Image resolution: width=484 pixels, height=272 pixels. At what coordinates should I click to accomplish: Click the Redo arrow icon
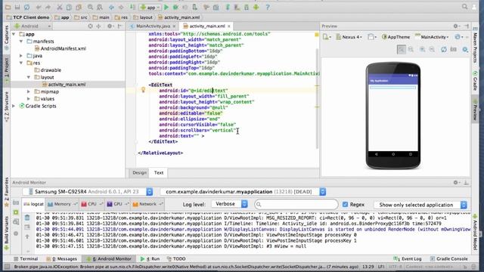click(x=48, y=7)
